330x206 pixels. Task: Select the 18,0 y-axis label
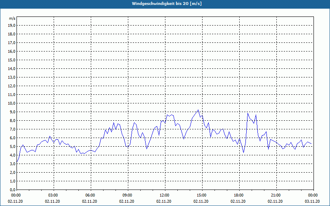(x=12, y=34)
